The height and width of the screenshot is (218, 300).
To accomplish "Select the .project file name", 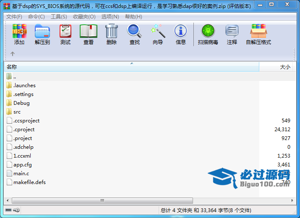I will (23, 138).
